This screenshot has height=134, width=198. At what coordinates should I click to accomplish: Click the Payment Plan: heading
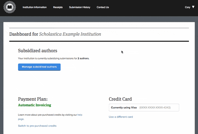click(33, 99)
